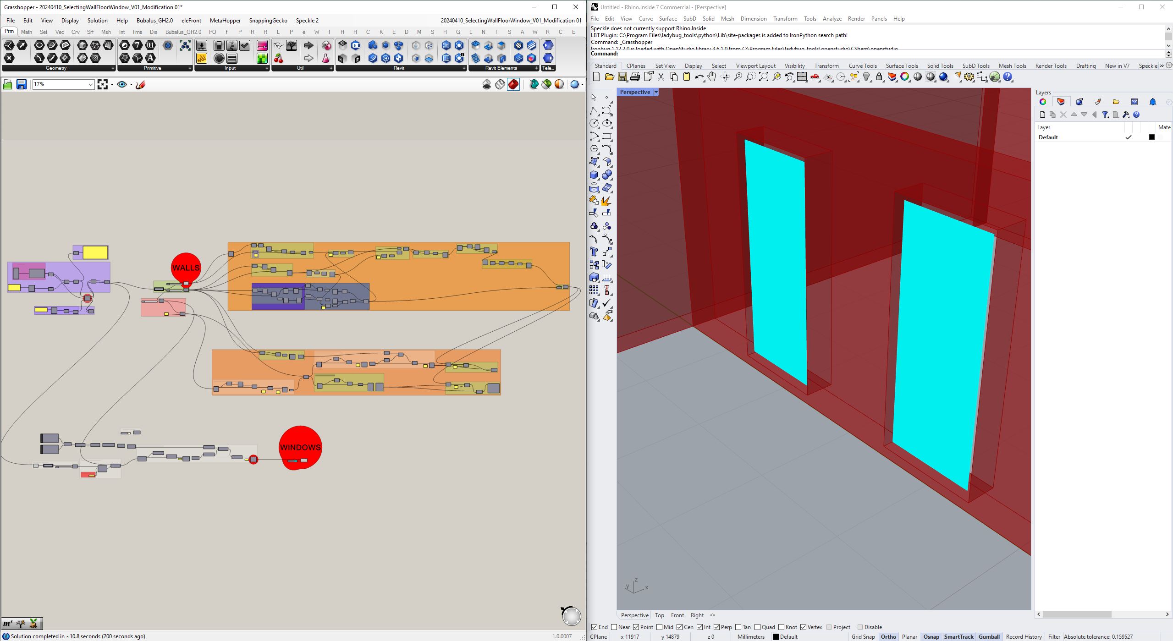
Task: Click Zoom Extents icon in Rhino toolbar
Action: [x=763, y=77]
